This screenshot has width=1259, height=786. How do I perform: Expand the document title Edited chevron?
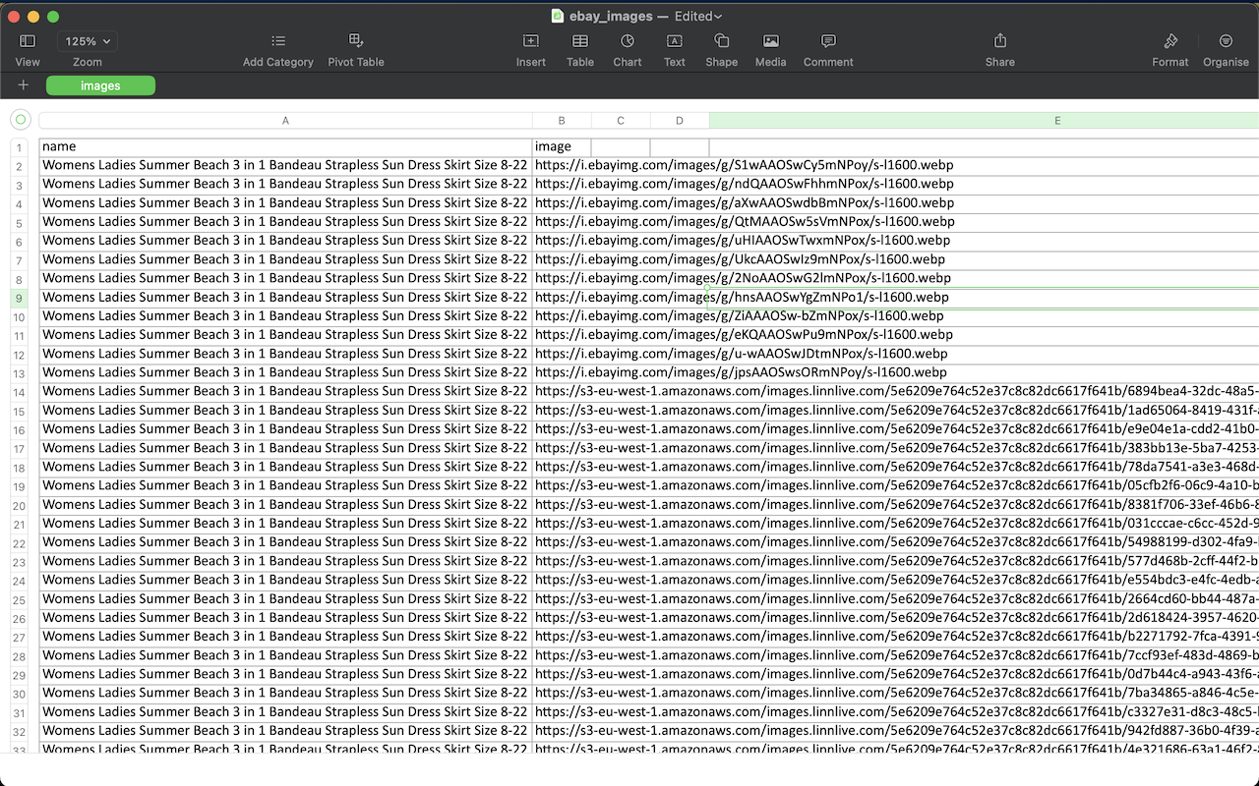tap(719, 17)
